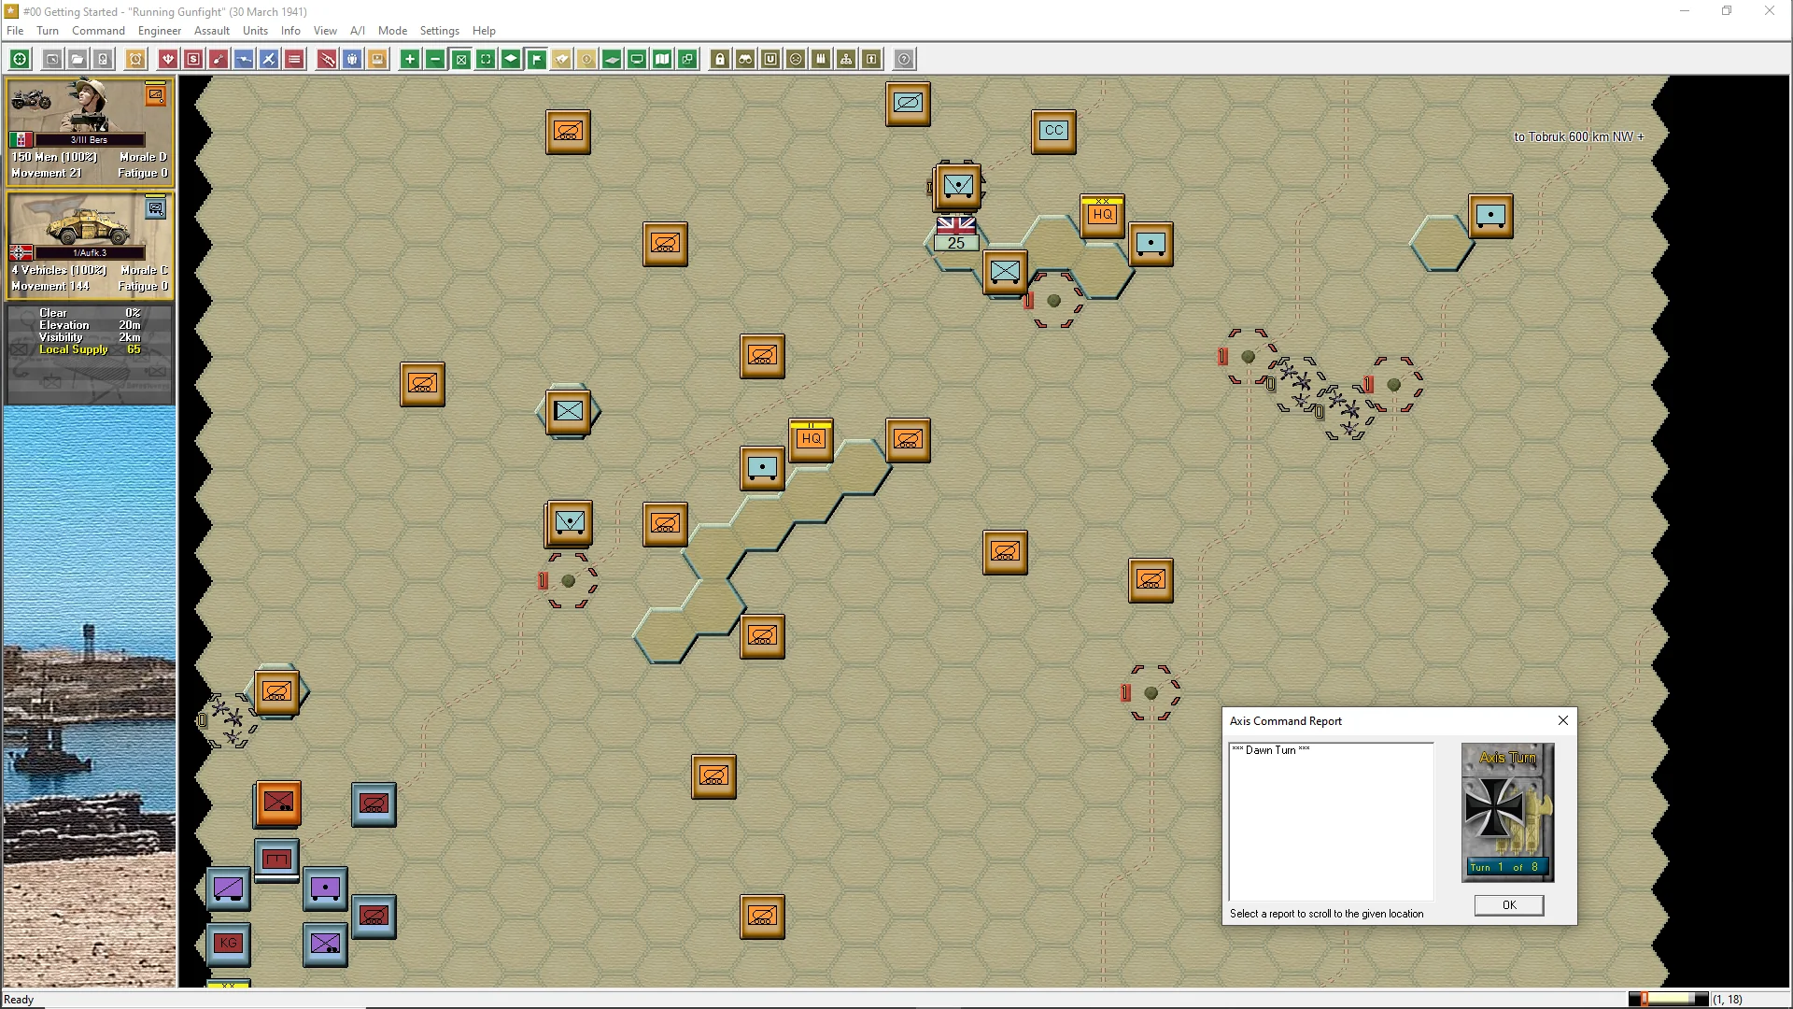Close the Axis Command Report dialog
Image resolution: width=1793 pixels, height=1009 pixels.
[x=1563, y=720]
